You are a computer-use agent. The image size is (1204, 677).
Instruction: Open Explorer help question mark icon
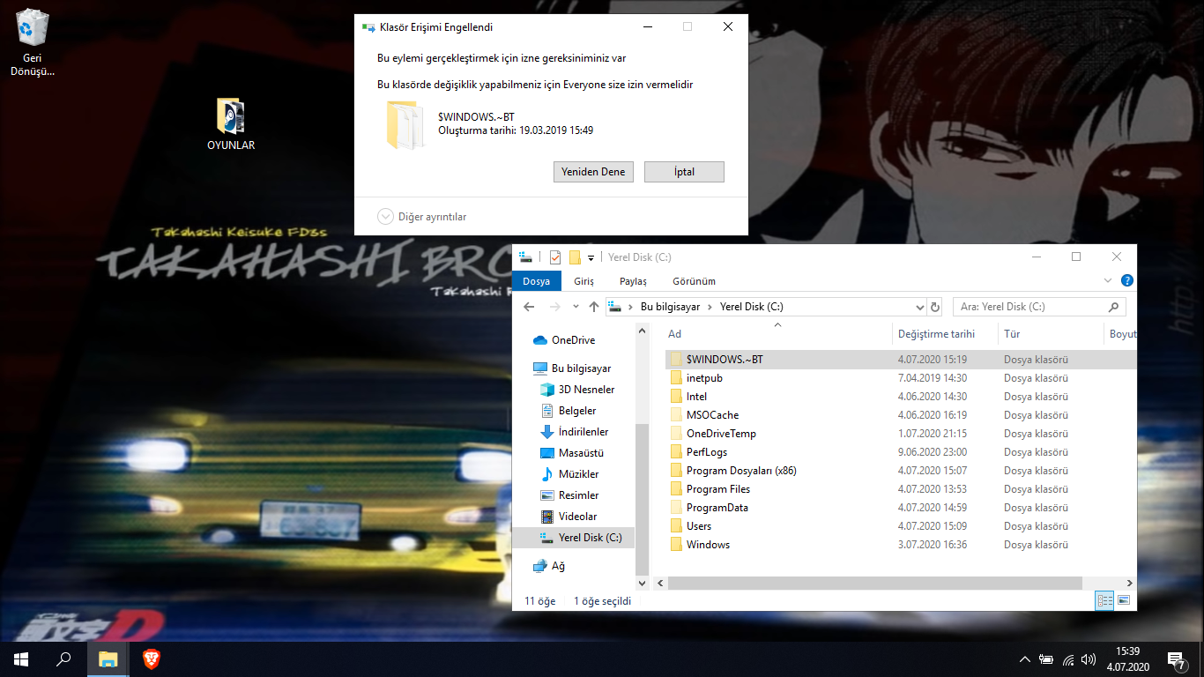click(1126, 280)
